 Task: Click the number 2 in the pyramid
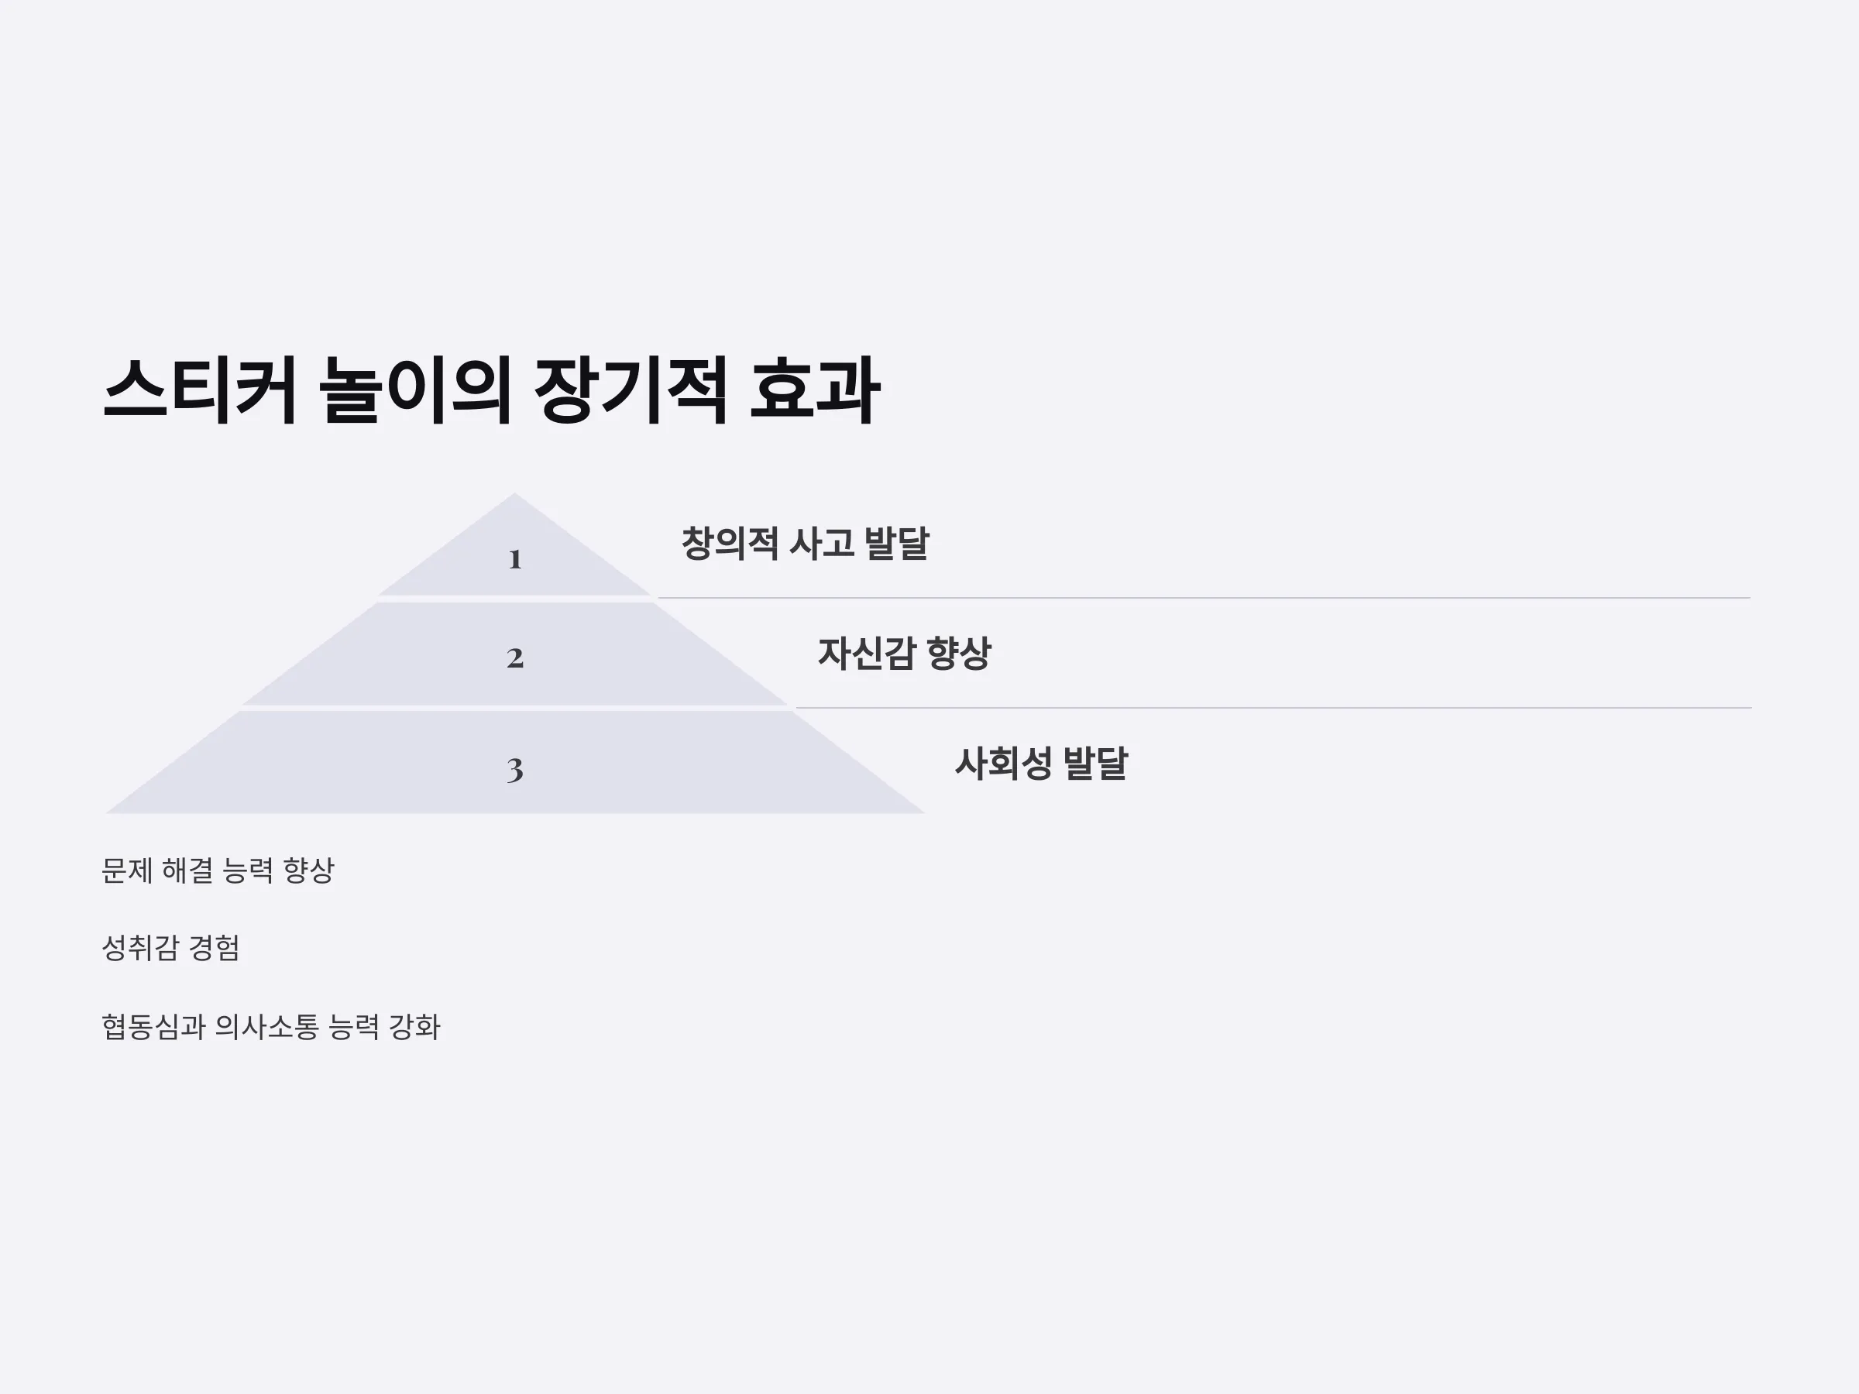515,658
